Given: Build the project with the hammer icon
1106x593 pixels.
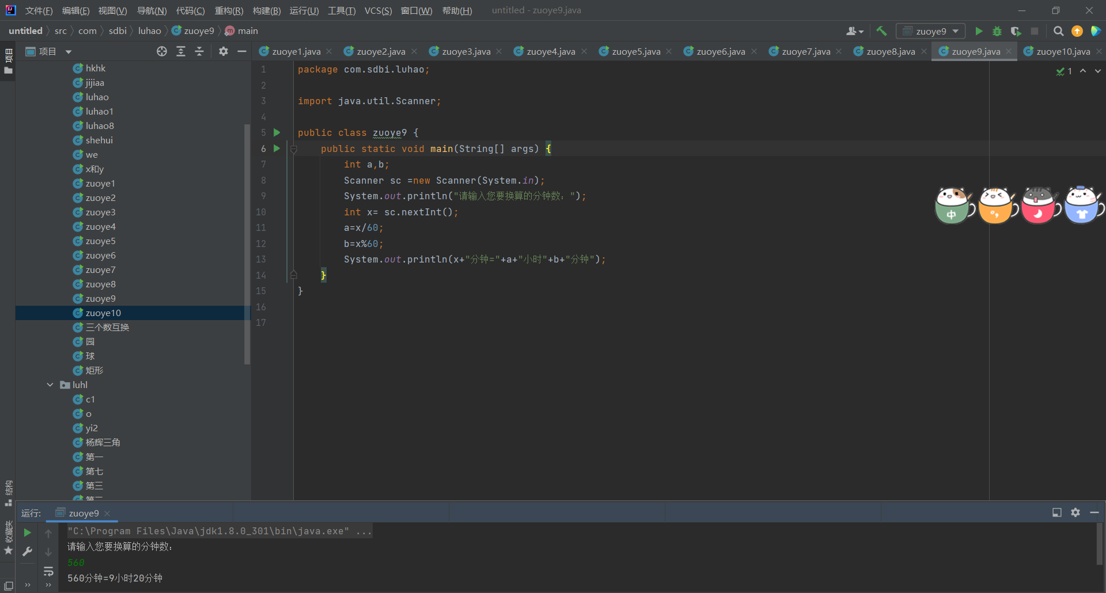Looking at the screenshot, I should [x=881, y=31].
